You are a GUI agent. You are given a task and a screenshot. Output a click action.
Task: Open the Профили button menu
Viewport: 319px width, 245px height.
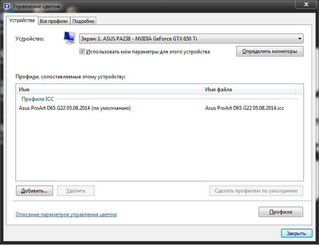click(281, 212)
